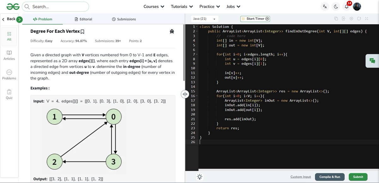The image size is (379, 183).
Task: Click line number 26 in editor gutter
Action: click(193, 142)
